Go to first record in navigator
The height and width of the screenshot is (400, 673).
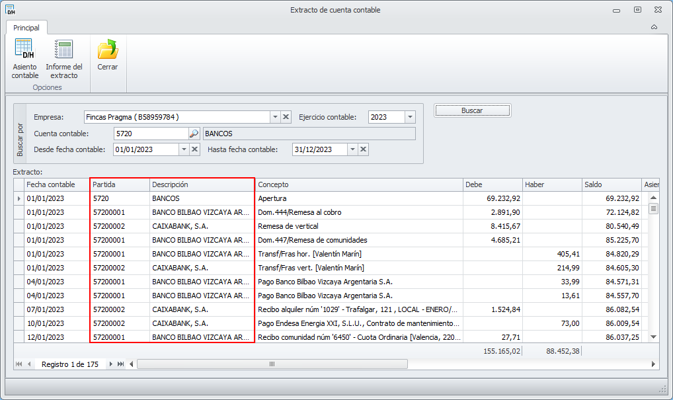[x=19, y=364]
